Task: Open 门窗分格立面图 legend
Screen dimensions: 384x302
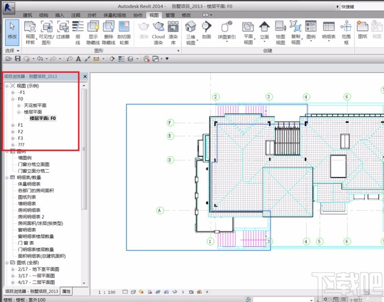Action: click(x=34, y=165)
